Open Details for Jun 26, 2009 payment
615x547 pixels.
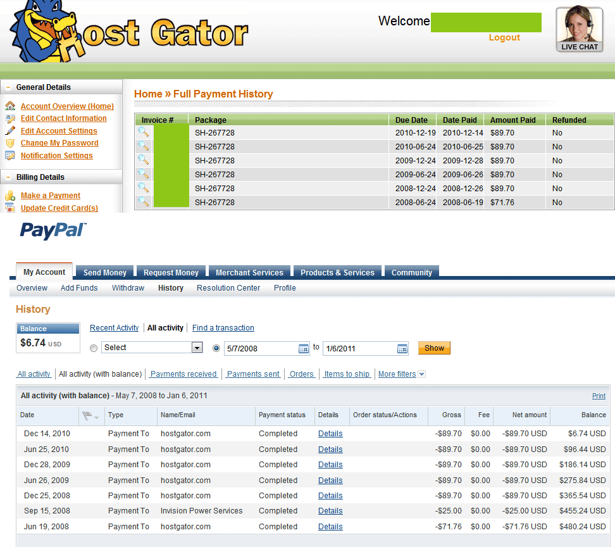(330, 481)
